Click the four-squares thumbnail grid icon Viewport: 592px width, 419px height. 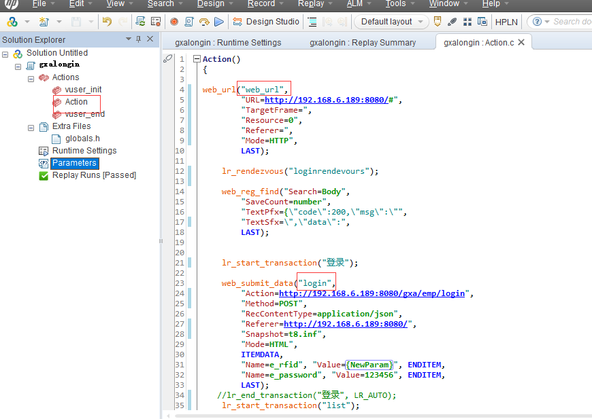pyautogui.click(x=467, y=22)
